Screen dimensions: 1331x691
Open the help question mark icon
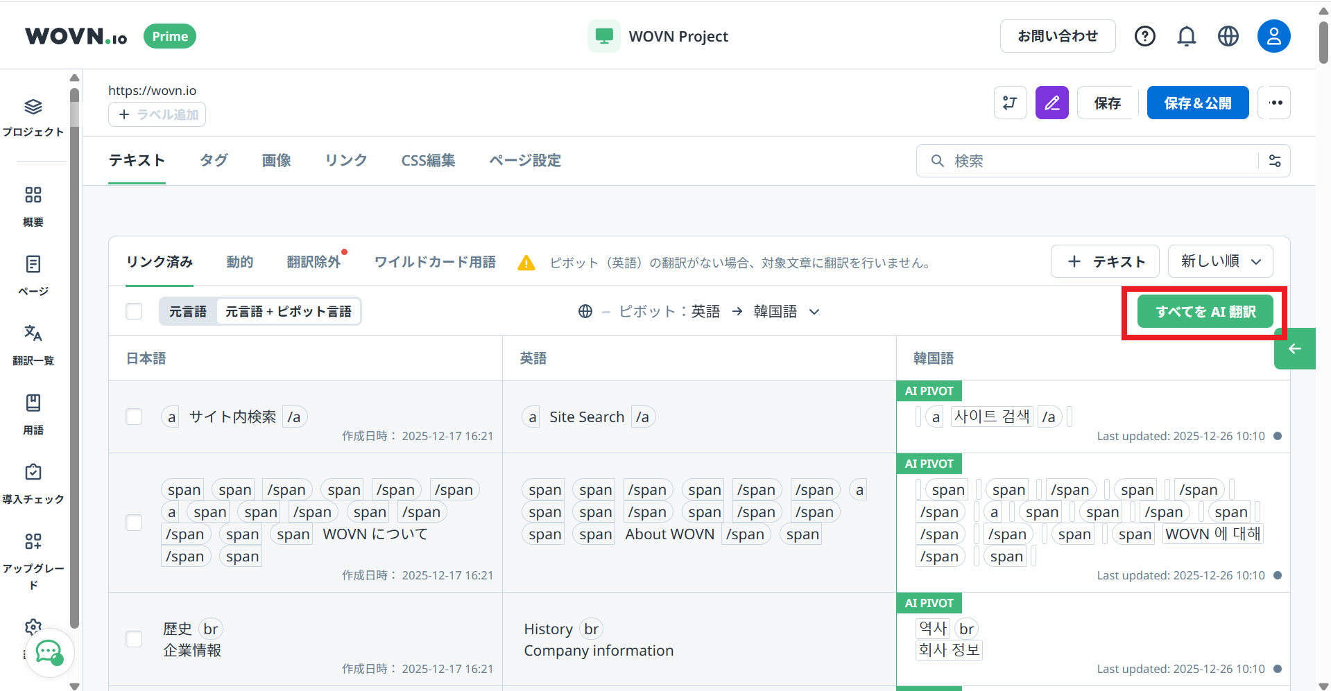point(1144,36)
